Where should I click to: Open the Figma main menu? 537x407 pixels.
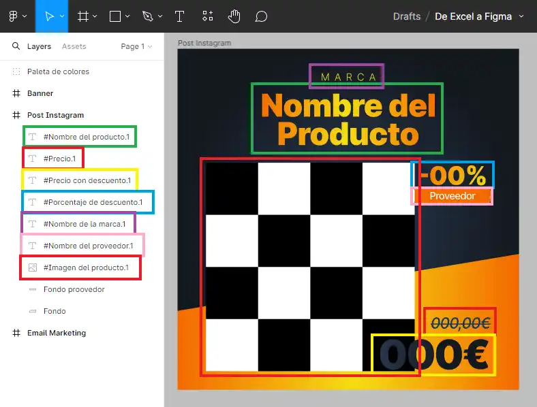13,16
